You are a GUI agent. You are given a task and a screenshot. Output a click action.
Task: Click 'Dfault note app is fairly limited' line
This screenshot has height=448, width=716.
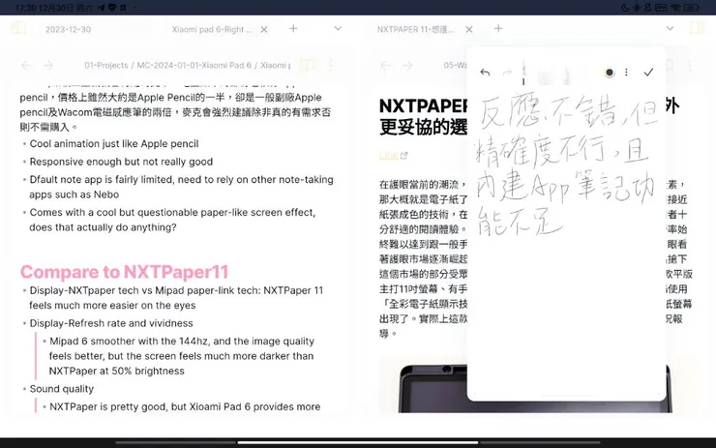pyautogui.click(x=181, y=179)
